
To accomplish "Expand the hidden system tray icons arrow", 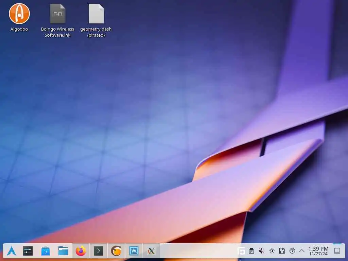I will coord(302,251).
